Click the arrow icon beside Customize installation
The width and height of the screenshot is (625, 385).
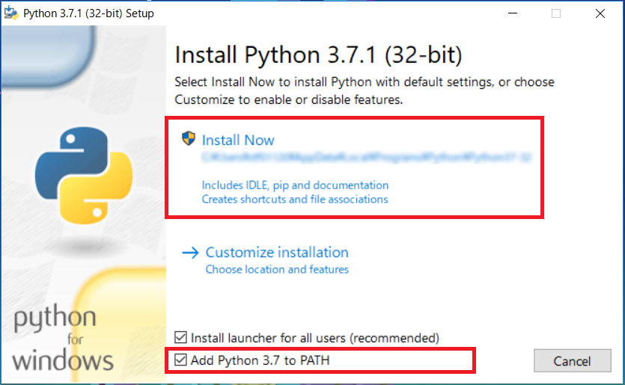click(x=190, y=253)
